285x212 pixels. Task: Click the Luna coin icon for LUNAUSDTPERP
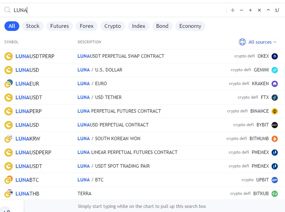click(x=9, y=56)
